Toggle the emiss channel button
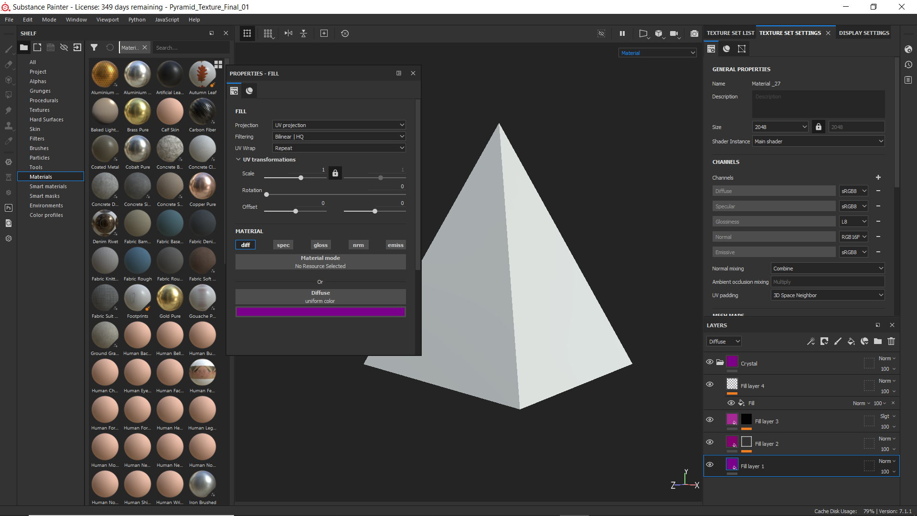 coord(395,245)
